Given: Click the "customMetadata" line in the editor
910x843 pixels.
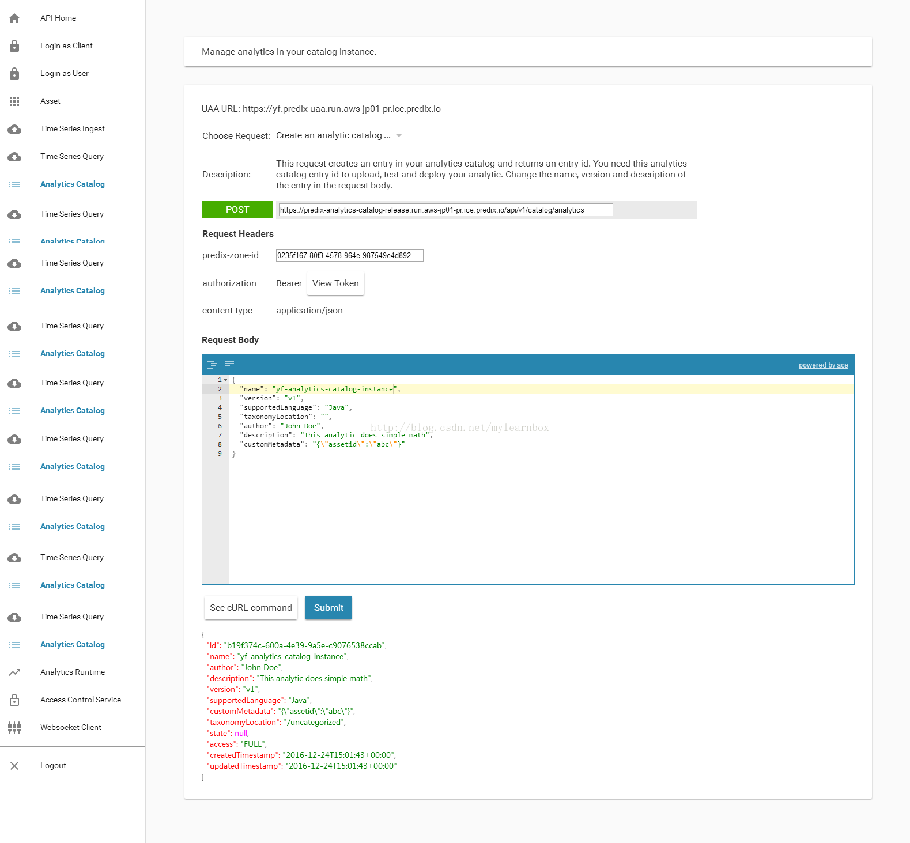Looking at the screenshot, I should [x=322, y=444].
